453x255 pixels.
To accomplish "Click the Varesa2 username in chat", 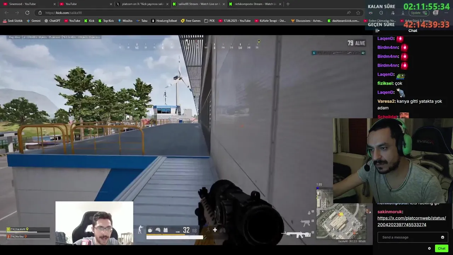I will pos(386,101).
